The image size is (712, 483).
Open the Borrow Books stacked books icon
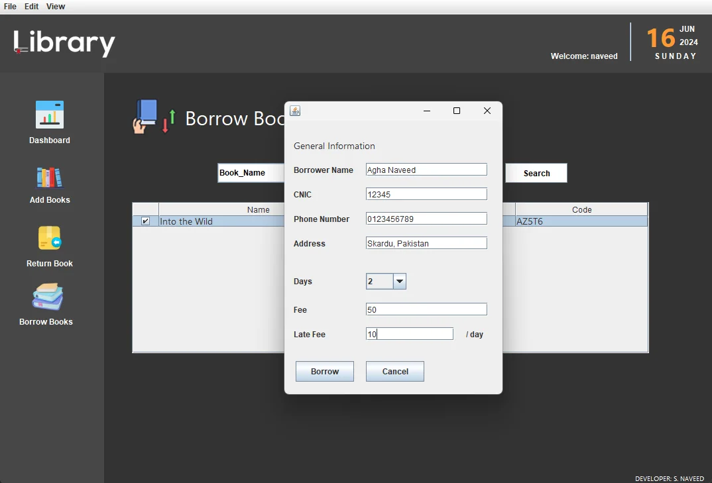tap(48, 296)
